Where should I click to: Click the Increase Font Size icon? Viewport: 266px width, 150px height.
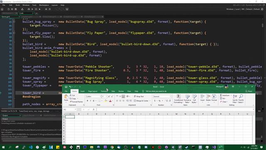pyautogui.click(x=109, y=96)
